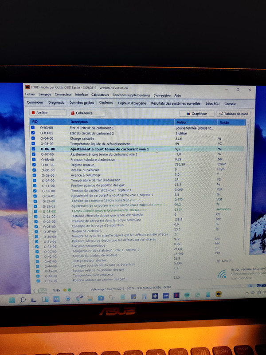The height and width of the screenshot is (355, 266).
Task: Switch to the Console tab
Action: point(230,104)
